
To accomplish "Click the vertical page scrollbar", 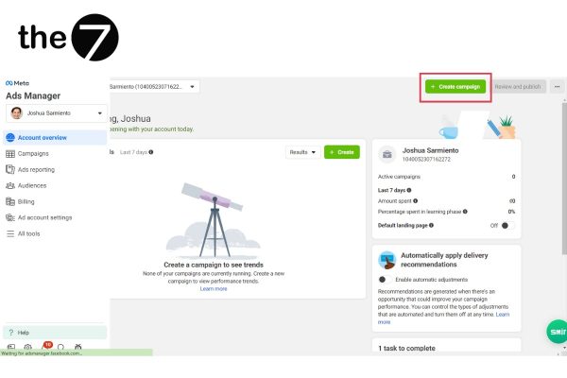I will (x=564, y=179).
